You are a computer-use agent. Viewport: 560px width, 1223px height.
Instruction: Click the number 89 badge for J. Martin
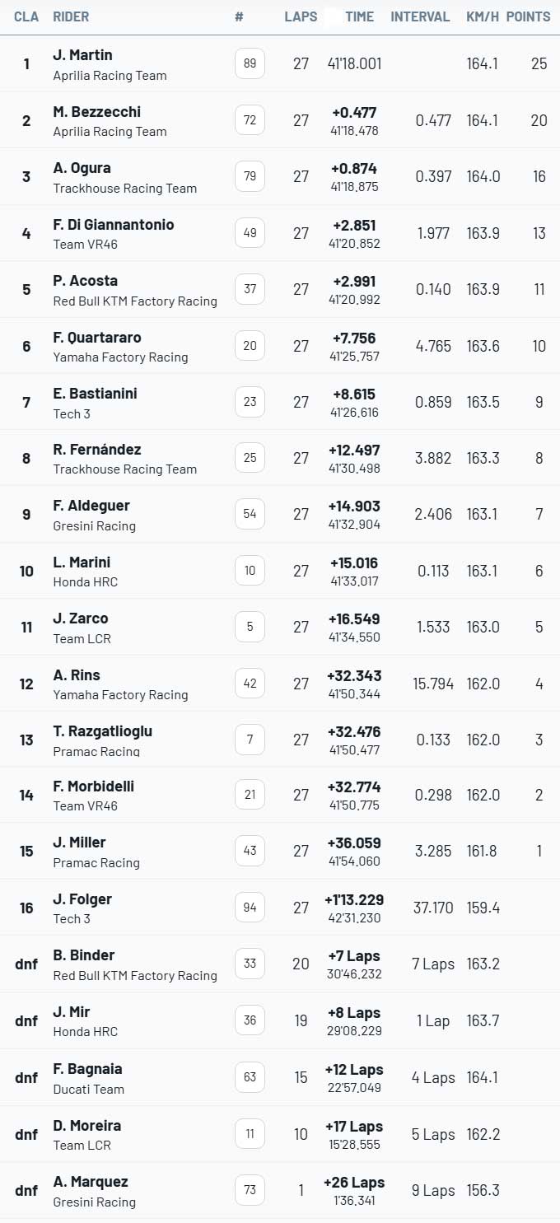pos(250,63)
